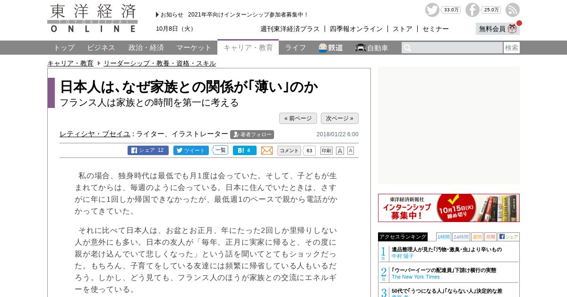Open The New York Times author link
The image size is (567, 297).
pos(416,277)
